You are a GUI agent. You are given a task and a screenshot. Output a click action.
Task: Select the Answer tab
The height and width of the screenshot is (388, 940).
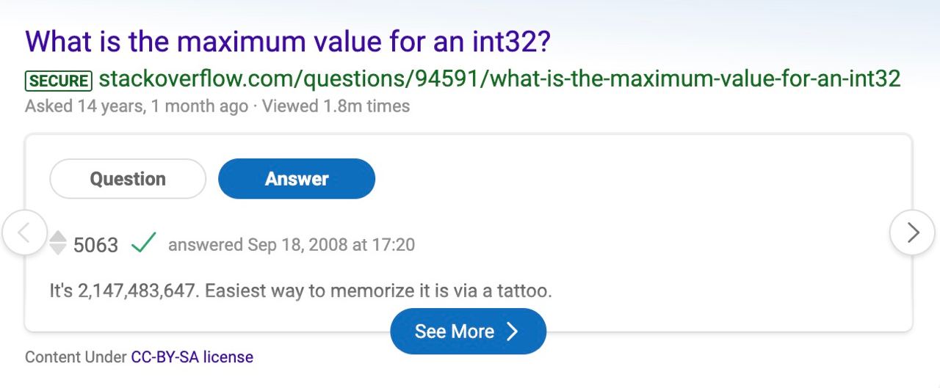pyautogui.click(x=297, y=179)
